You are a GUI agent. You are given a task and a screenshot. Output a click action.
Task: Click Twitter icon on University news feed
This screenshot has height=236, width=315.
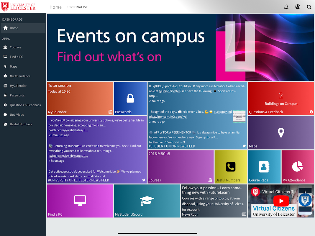click(x=144, y=180)
